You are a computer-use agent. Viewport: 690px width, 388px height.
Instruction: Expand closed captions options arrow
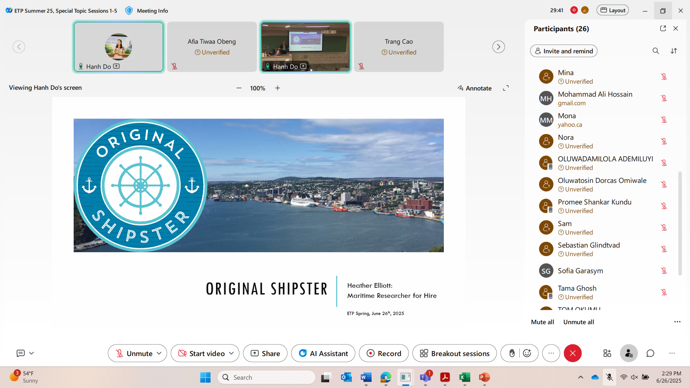click(32, 353)
